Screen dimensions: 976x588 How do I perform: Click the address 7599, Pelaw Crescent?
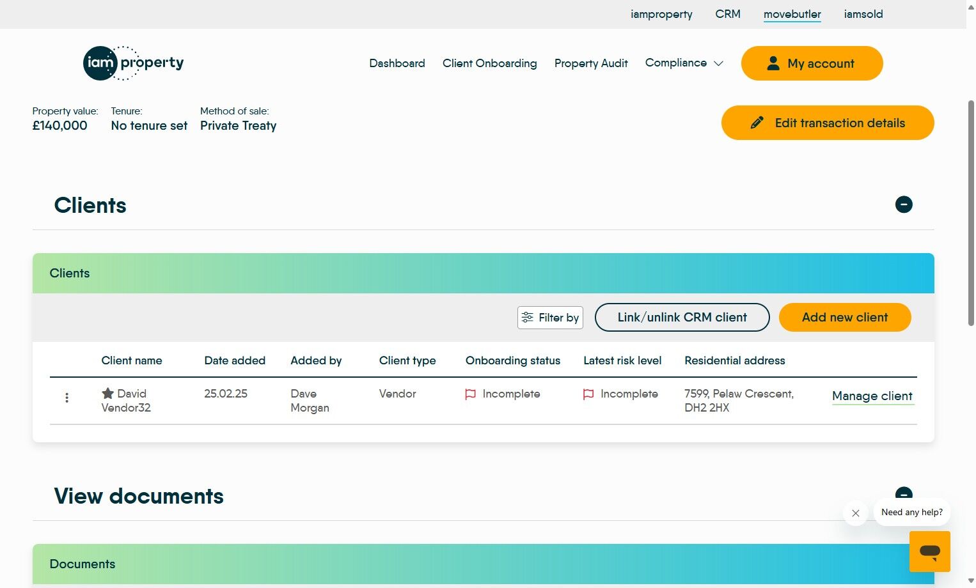point(739,401)
